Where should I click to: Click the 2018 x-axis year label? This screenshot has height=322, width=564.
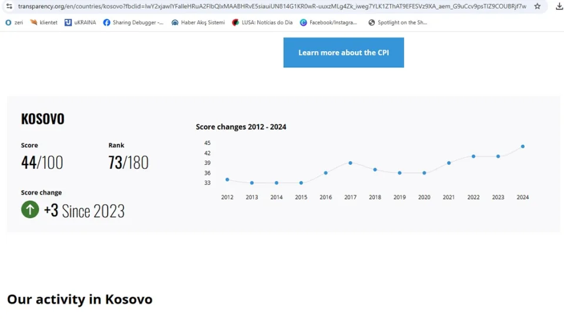click(x=375, y=197)
